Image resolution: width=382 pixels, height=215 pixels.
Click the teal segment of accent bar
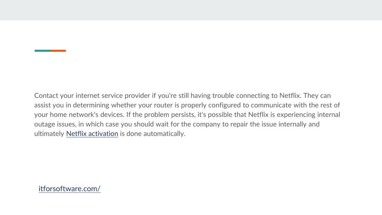[x=43, y=51]
